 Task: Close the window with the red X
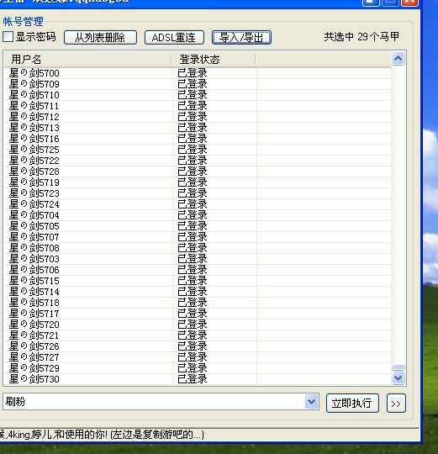409,3
